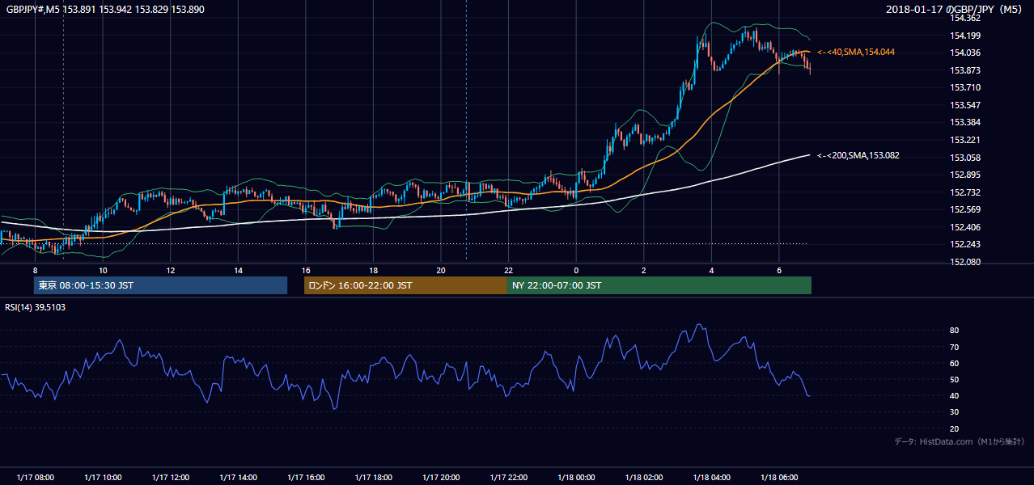Click RSI axis level 80
1034x485 pixels.
pos(955,331)
